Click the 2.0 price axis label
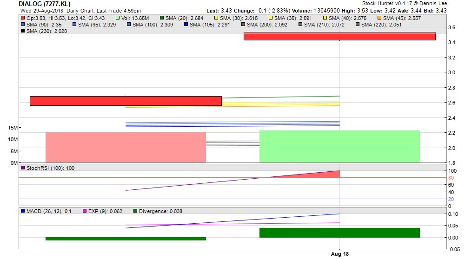Screen dimensions: 465x259 [x=452, y=148]
